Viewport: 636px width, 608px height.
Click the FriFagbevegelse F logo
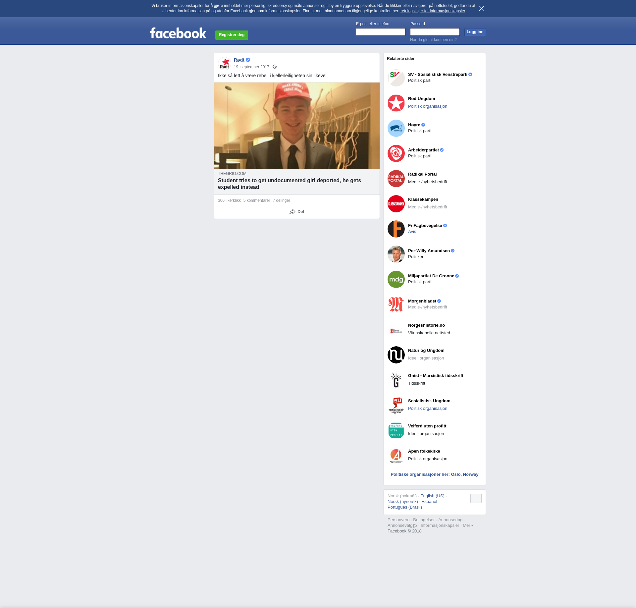coord(396,229)
